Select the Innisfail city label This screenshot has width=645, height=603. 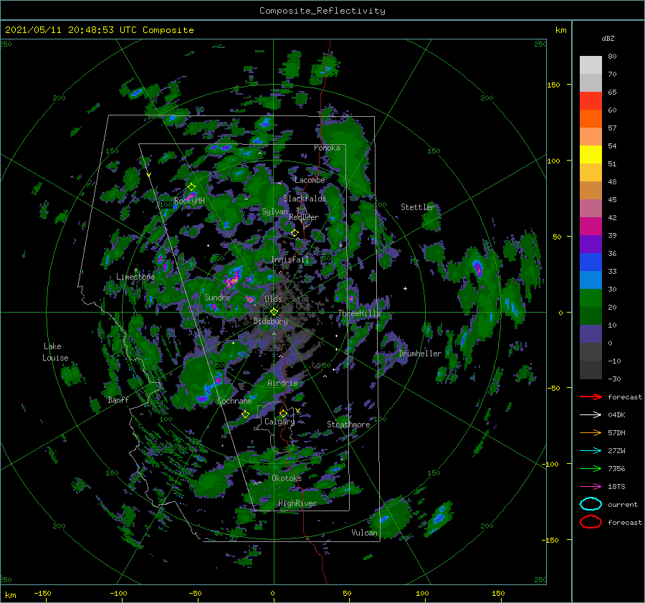[290, 260]
